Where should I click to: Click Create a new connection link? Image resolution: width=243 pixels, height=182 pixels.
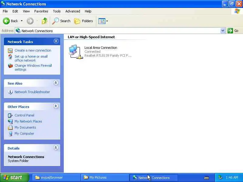(x=33, y=50)
